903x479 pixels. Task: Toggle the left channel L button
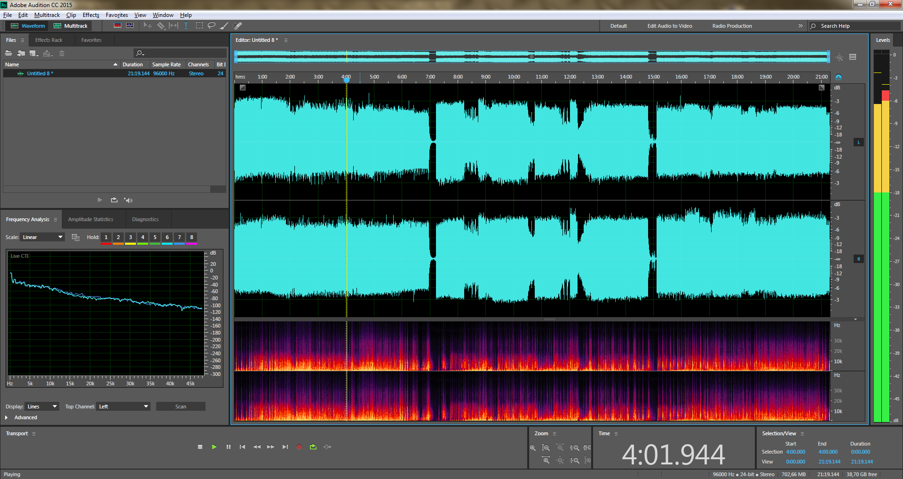(x=858, y=142)
